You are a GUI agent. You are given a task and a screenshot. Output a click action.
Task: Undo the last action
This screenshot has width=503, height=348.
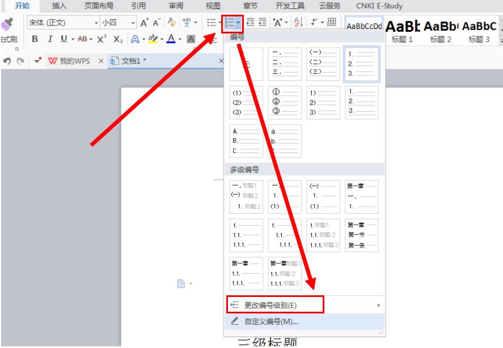(7, 61)
